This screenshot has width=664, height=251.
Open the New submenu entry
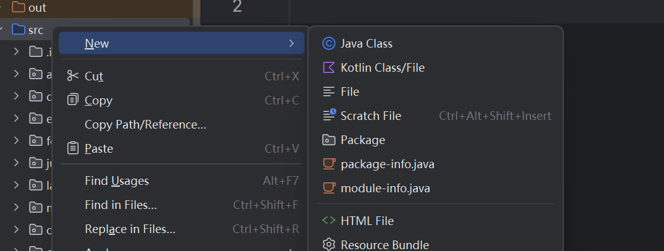(x=181, y=43)
